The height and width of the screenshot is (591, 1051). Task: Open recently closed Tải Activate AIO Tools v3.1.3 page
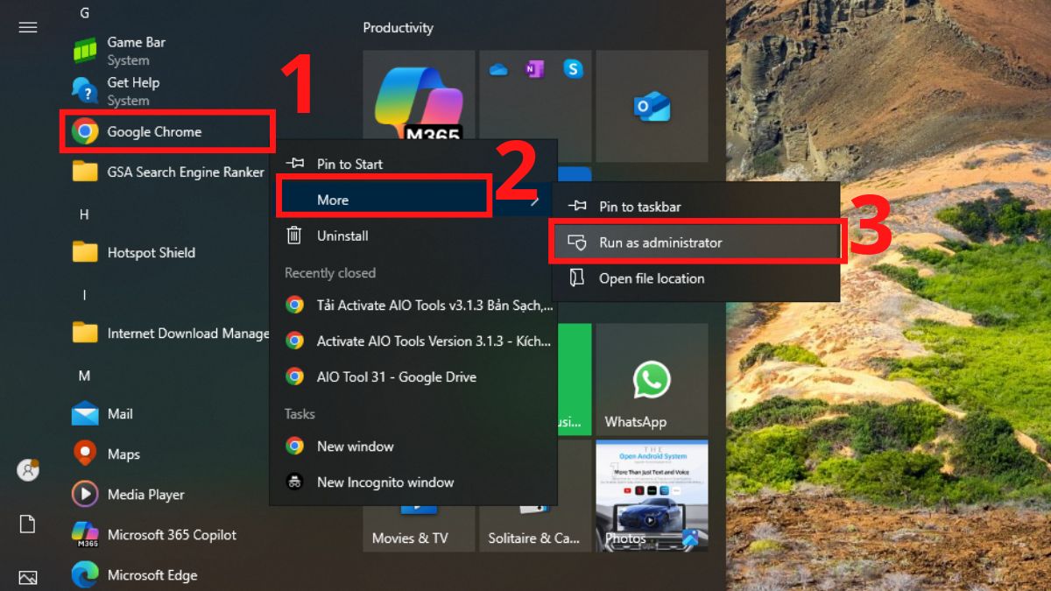(413, 305)
